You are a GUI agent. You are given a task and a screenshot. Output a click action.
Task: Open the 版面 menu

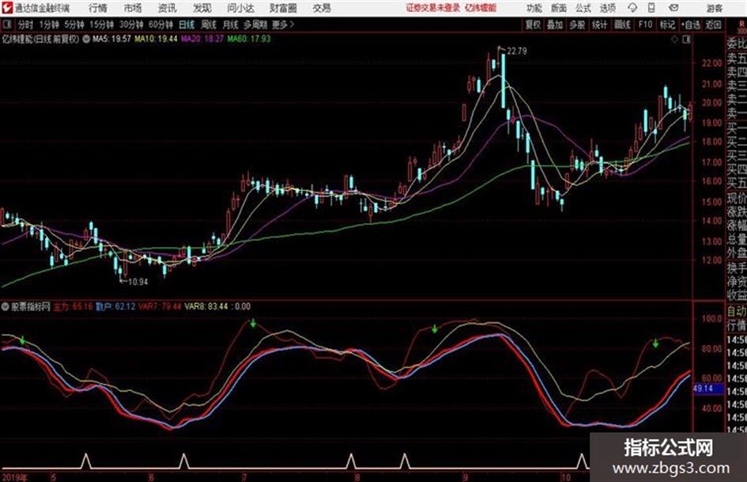point(558,8)
